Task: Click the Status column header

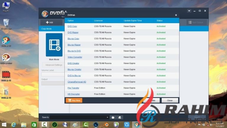Action: point(160,21)
